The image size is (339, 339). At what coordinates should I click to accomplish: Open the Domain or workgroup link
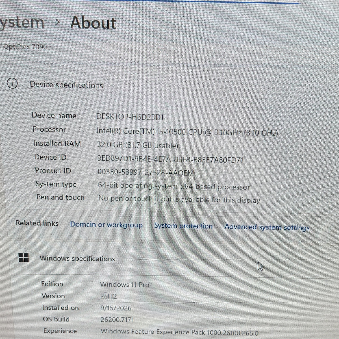tap(106, 225)
